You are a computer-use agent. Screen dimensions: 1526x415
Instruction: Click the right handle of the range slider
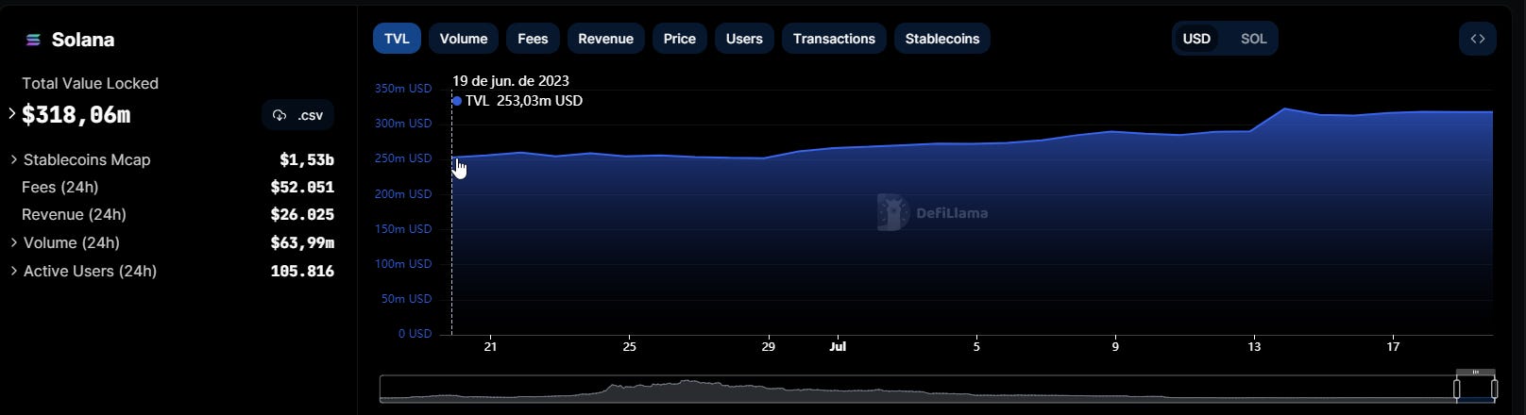click(x=1494, y=389)
